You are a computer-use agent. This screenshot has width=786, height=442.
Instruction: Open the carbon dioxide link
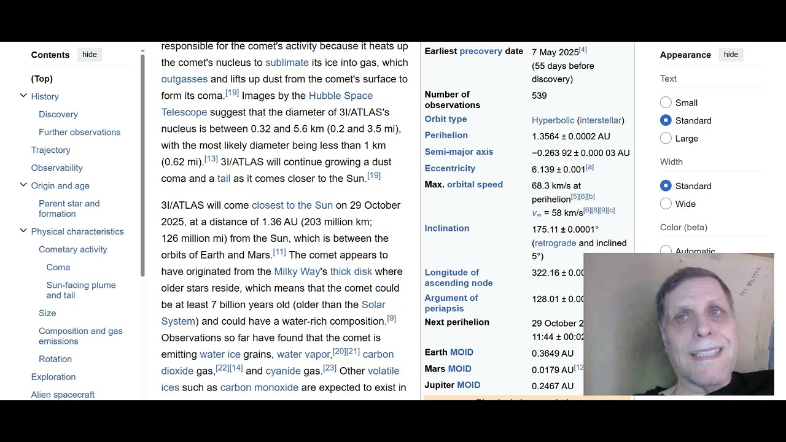(278, 363)
